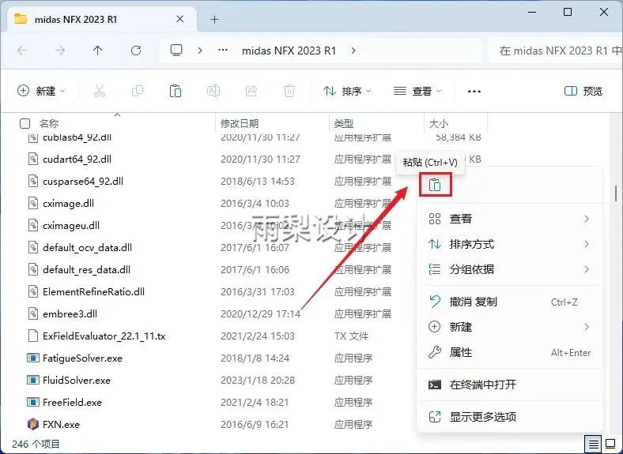Navigate up one folder level

coord(98,51)
